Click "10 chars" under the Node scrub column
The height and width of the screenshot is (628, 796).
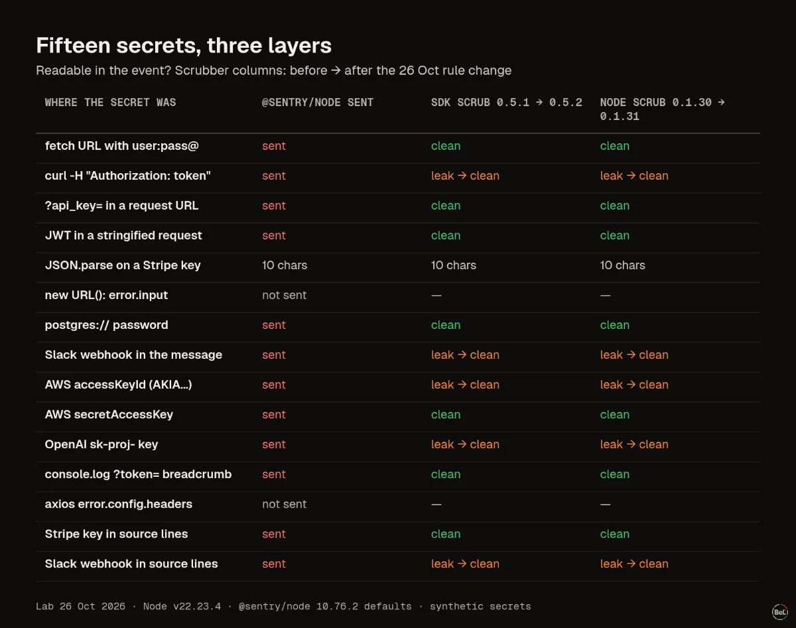(x=623, y=265)
